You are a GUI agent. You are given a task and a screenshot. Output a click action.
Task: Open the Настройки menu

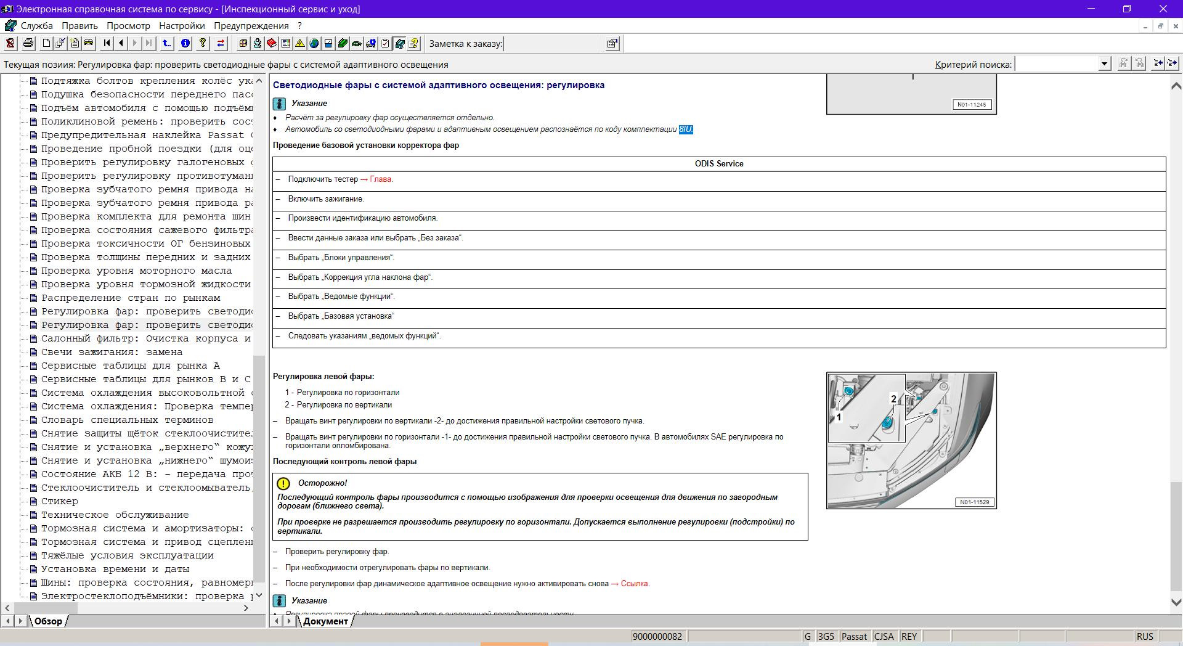[182, 26]
